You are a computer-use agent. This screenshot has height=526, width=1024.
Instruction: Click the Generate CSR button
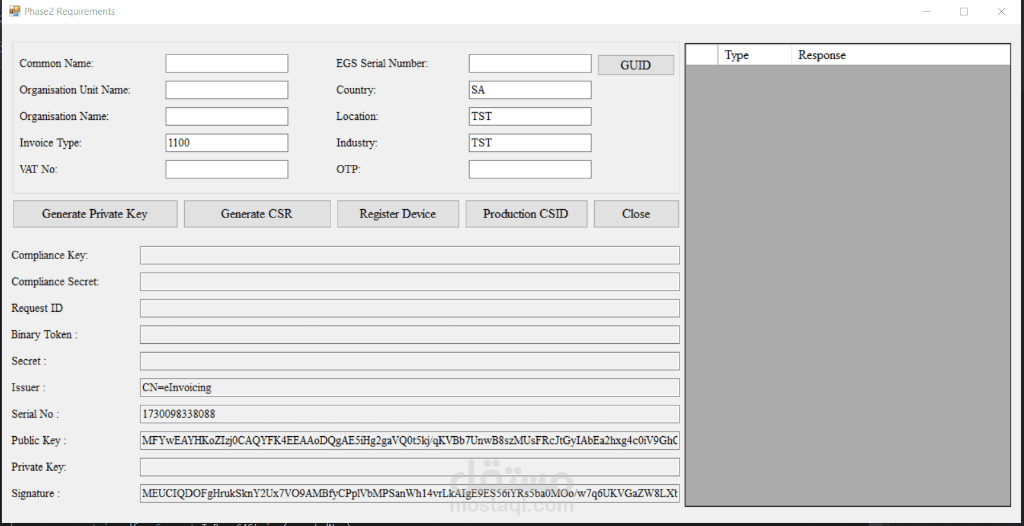(257, 214)
